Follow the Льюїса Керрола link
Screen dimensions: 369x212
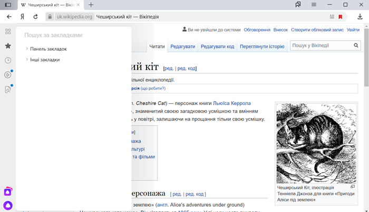tap(232, 103)
